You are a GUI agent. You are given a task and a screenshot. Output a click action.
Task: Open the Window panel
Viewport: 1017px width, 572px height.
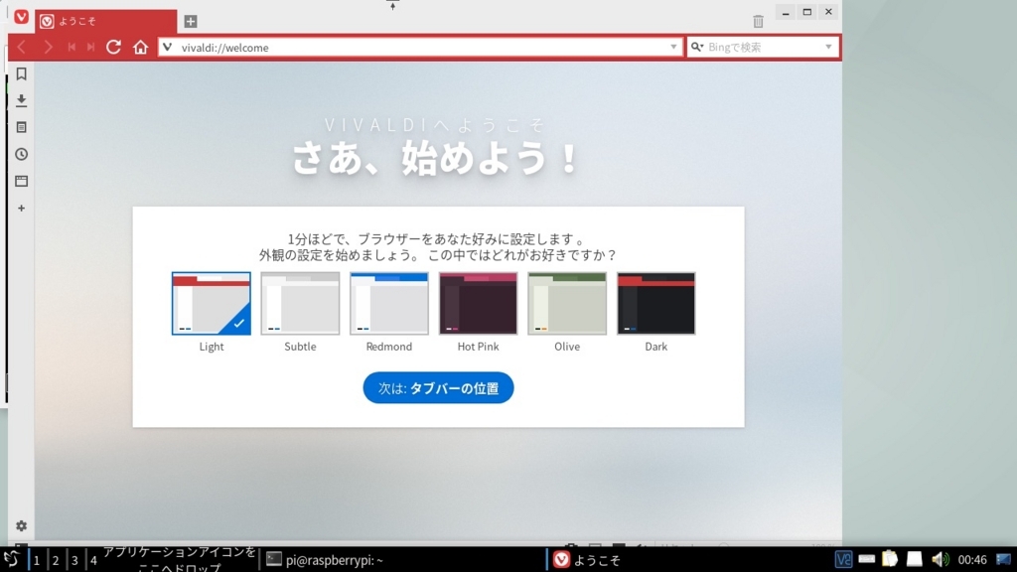(22, 181)
